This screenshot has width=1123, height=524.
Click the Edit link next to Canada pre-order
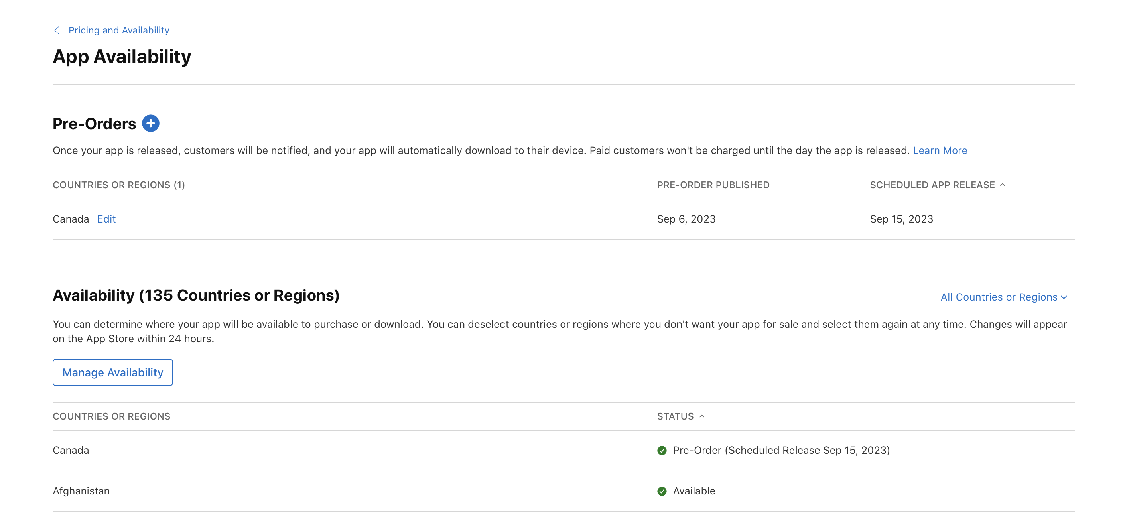(106, 219)
